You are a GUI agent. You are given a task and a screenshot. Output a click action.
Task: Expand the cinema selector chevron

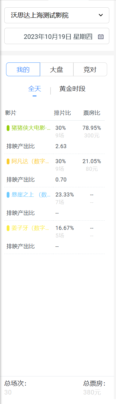tap(101, 15)
